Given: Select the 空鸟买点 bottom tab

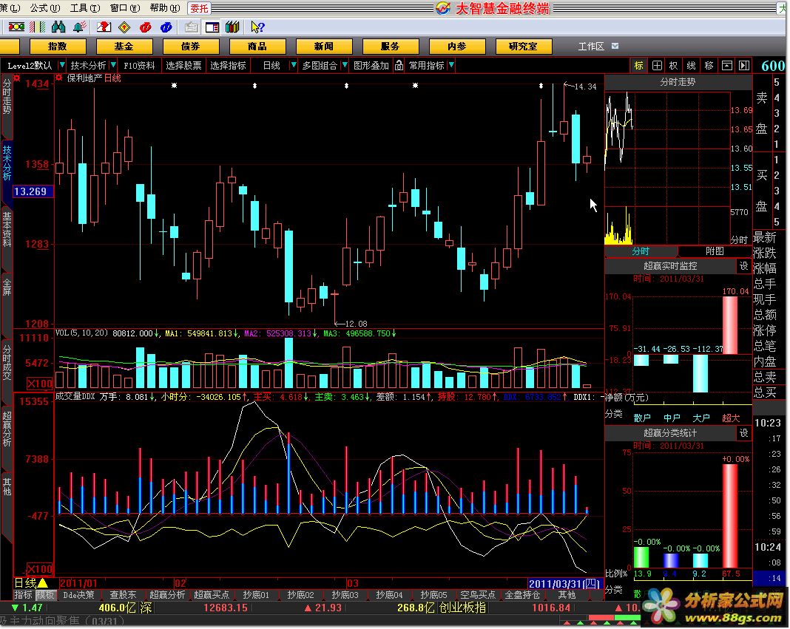Looking at the screenshot, I should click(478, 595).
